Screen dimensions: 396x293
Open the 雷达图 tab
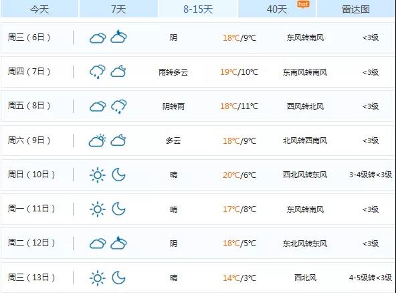click(x=356, y=9)
